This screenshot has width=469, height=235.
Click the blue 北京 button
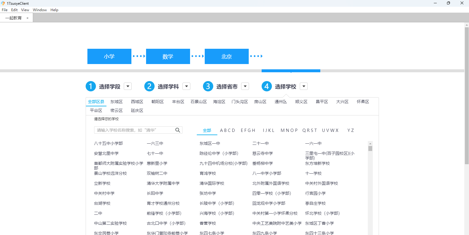pos(226,56)
